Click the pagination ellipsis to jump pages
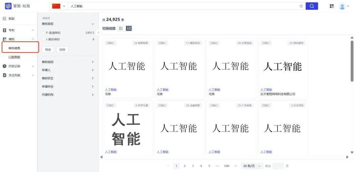 coord(217,166)
